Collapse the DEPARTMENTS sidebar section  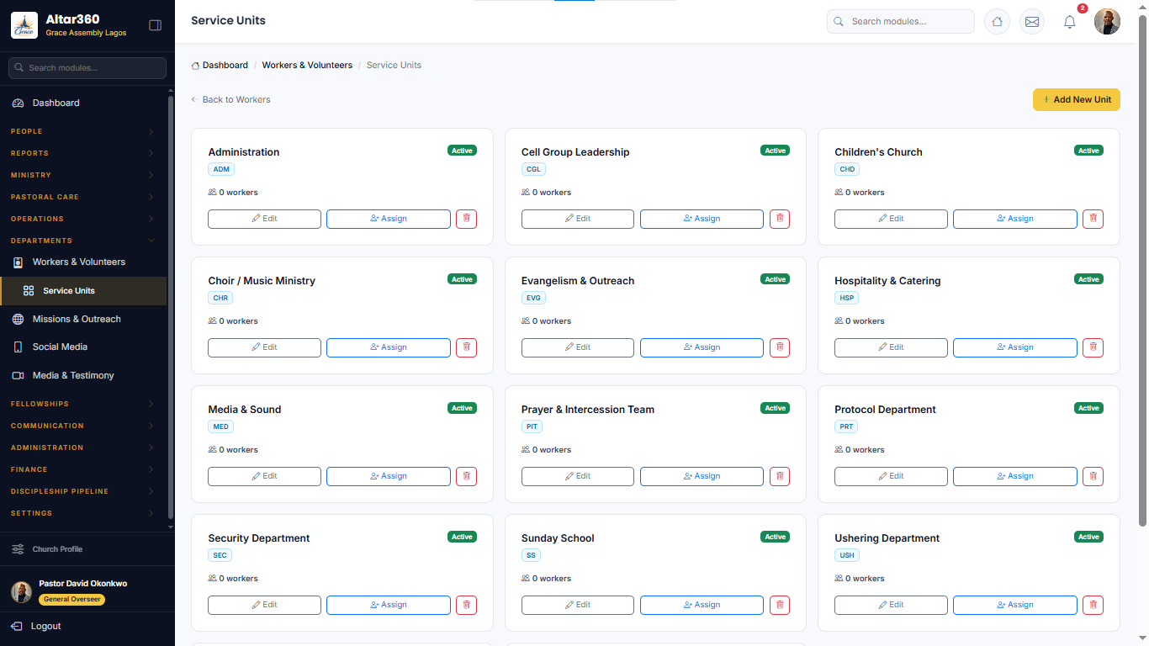(x=82, y=241)
